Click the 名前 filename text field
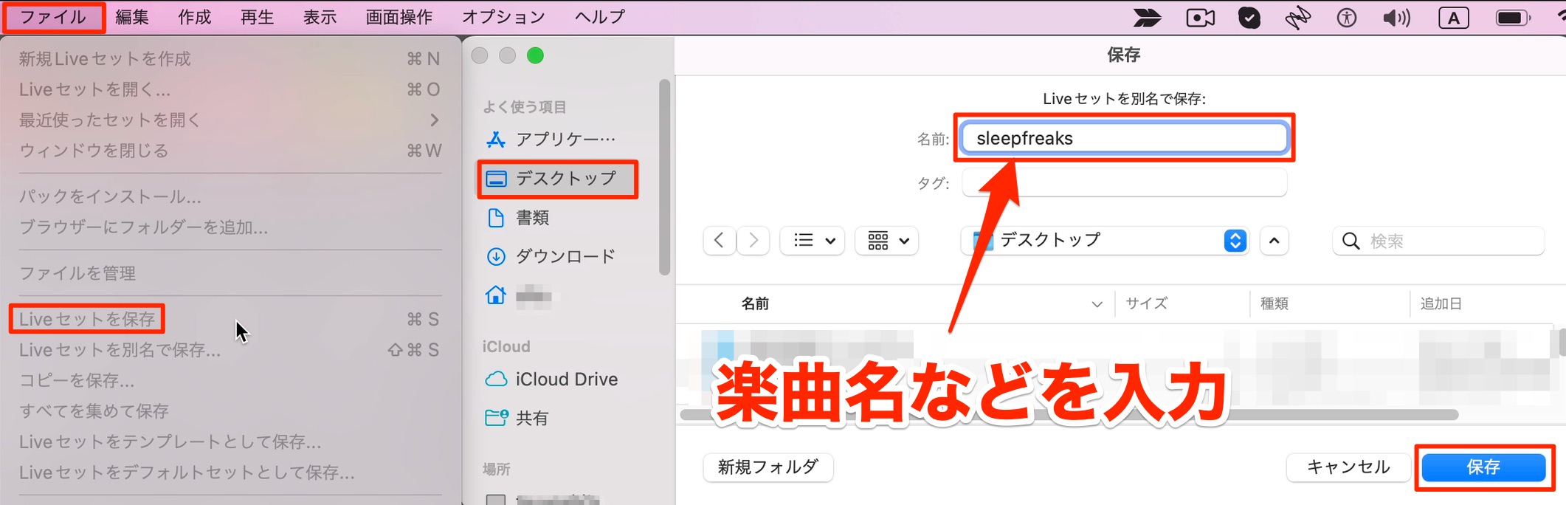 pyautogui.click(x=1124, y=138)
